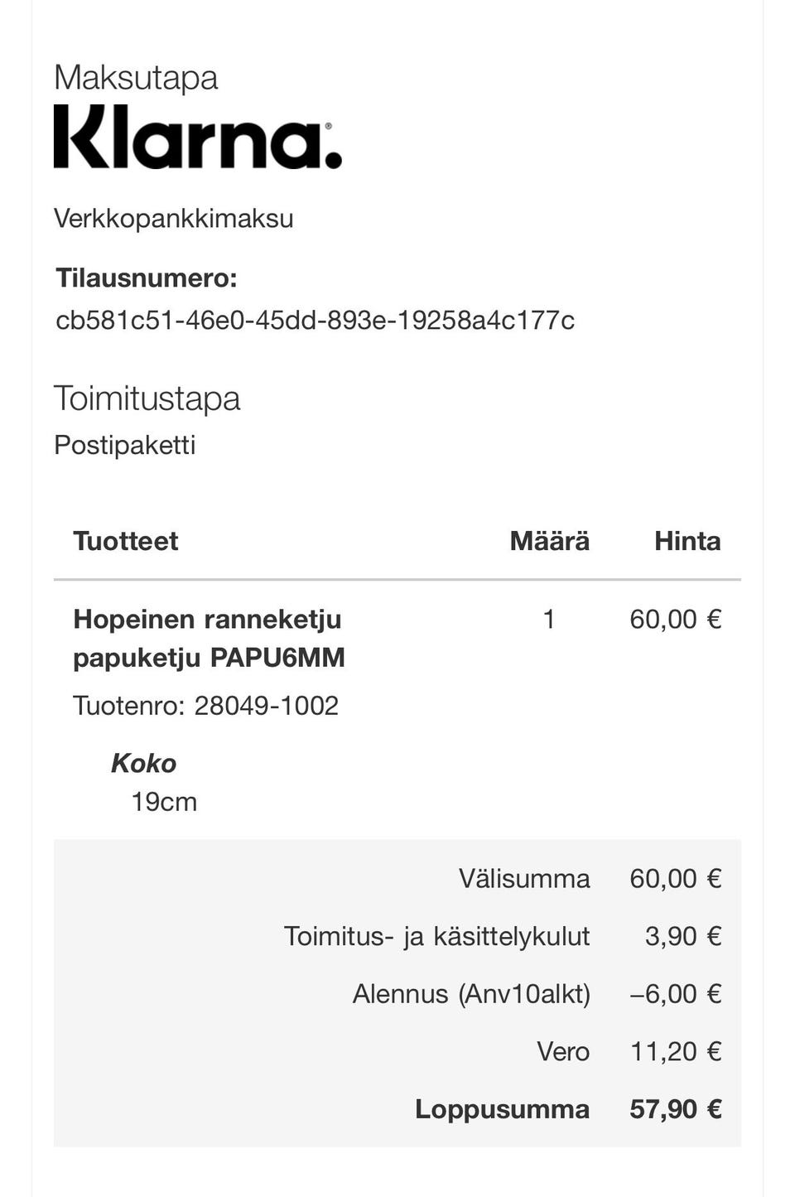Select the order number cb581c51 text
This screenshot has width=795, height=1197.
pos(315,321)
